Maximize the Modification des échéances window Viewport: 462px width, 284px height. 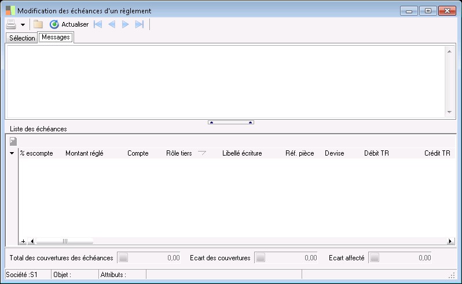[x=428, y=11]
